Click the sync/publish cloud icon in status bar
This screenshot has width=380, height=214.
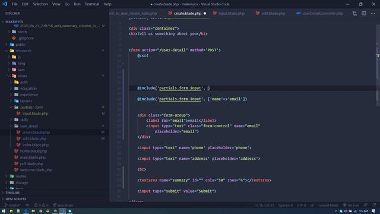coord(27,205)
